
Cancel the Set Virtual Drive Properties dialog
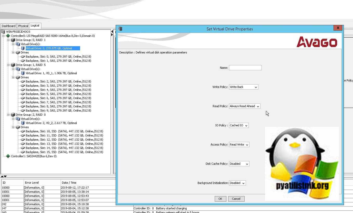pos(236,199)
